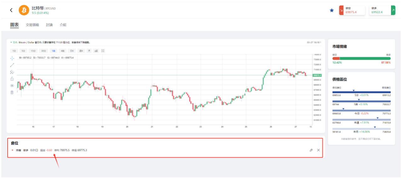Select the parallel channel drawing tool
This screenshot has width=402, height=178.
[12, 72]
